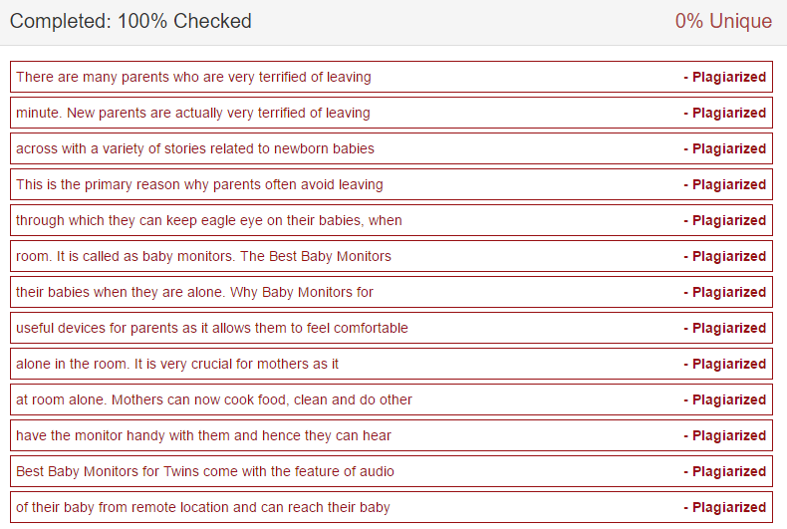The width and height of the screenshot is (787, 529).
Task: Open the "have the monitor handy with them" result
Action: coord(203,435)
